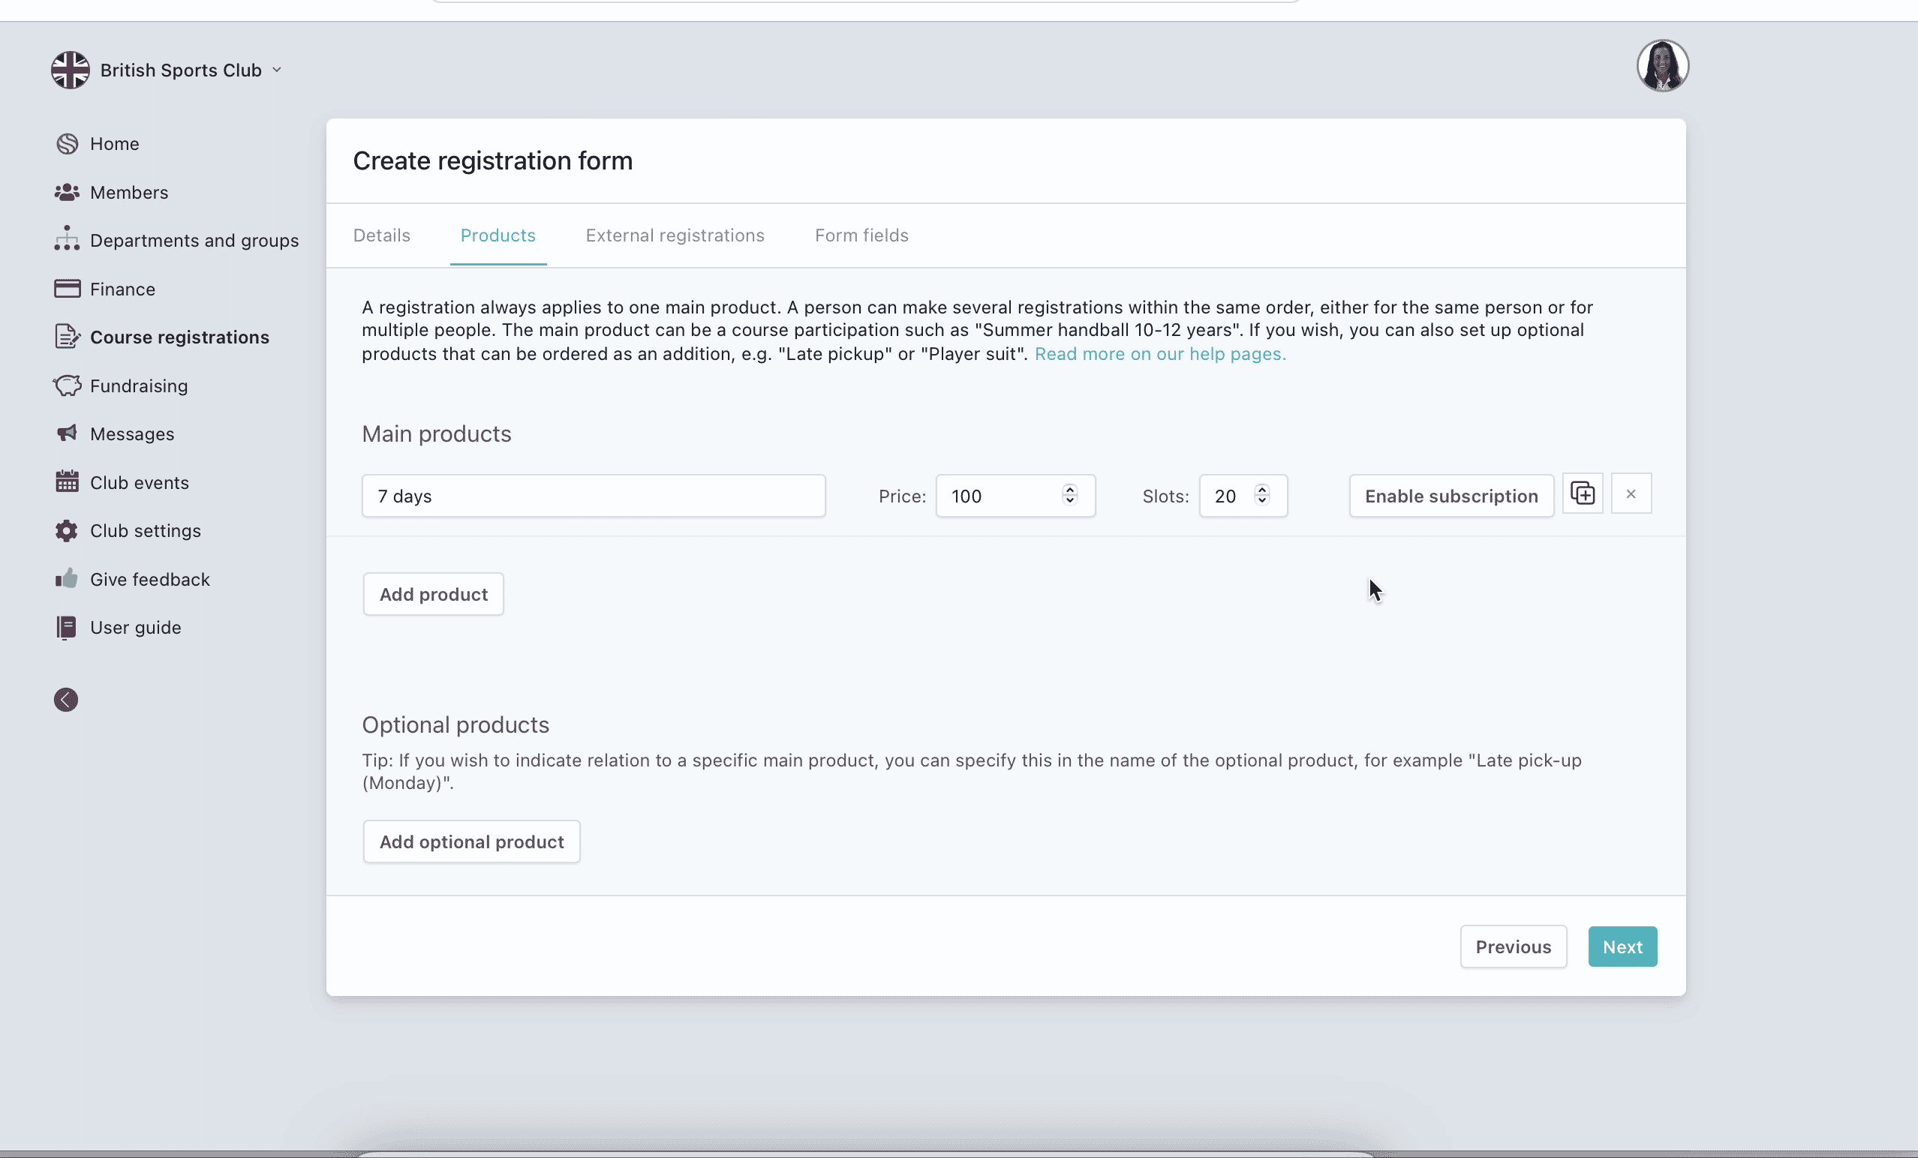Click the Fundraising piggy bank icon
The height and width of the screenshot is (1158, 1918).
tap(67, 386)
